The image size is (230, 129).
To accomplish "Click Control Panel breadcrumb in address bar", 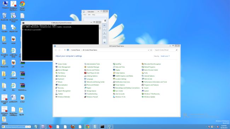I will [75, 50].
